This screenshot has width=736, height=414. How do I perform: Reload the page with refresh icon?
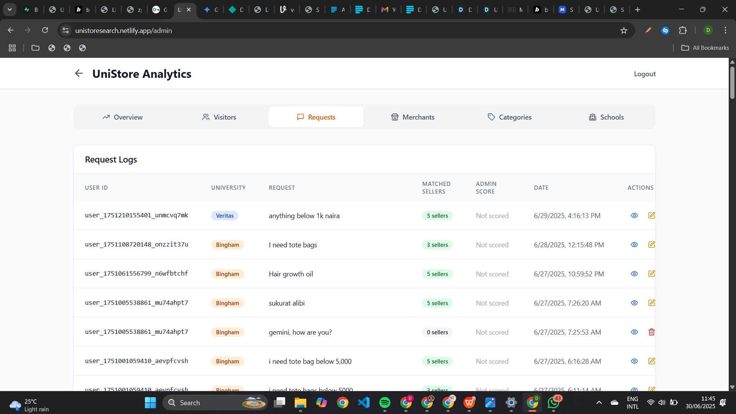[x=45, y=30]
